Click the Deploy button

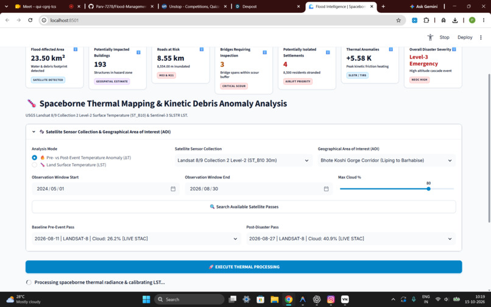[465, 37]
